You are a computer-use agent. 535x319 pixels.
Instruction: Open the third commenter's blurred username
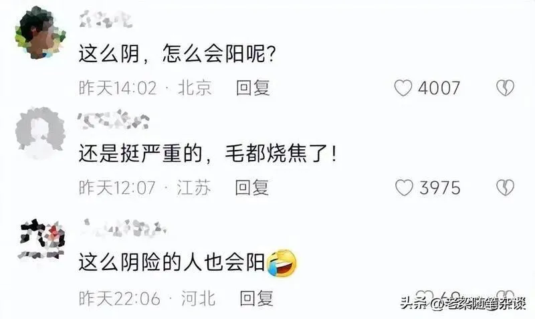click(x=124, y=228)
